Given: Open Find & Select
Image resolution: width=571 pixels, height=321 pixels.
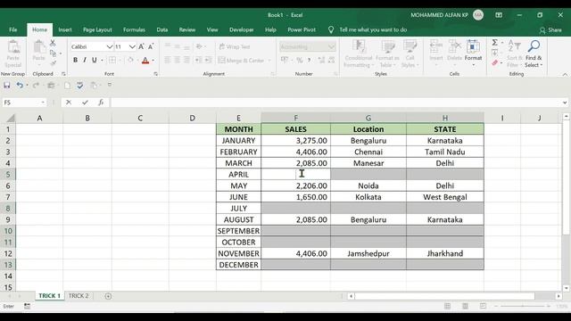Looking at the screenshot, I should [x=534, y=53].
